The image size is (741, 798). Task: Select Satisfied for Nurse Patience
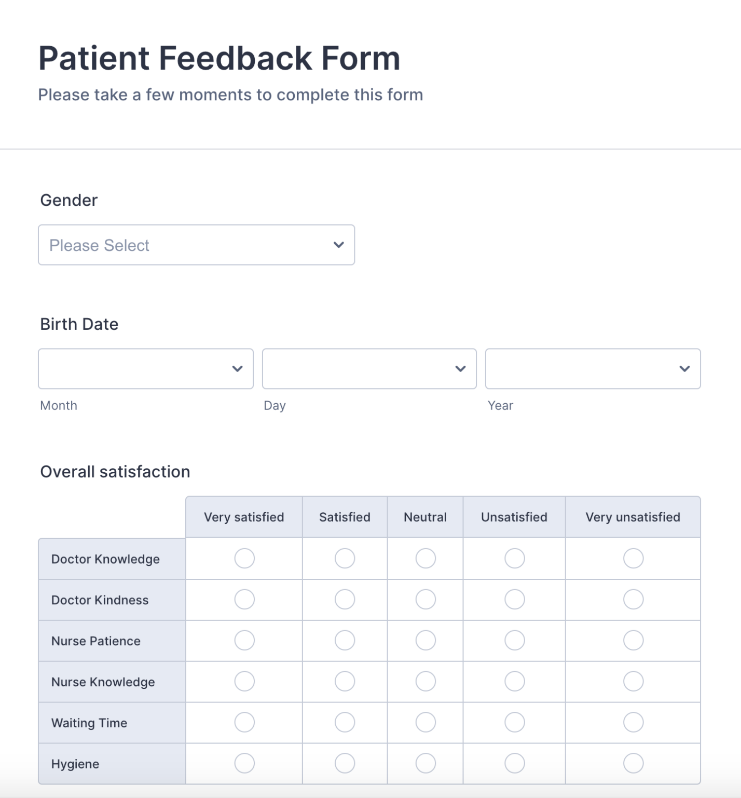click(345, 640)
